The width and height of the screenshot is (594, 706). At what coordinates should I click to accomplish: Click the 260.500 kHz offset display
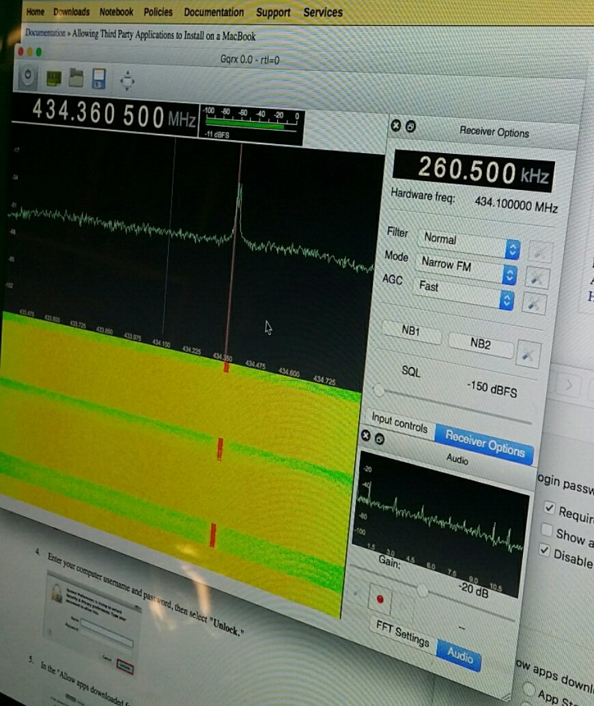(x=474, y=171)
